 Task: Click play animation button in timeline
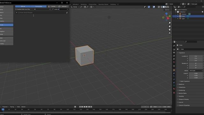(x=87, y=107)
